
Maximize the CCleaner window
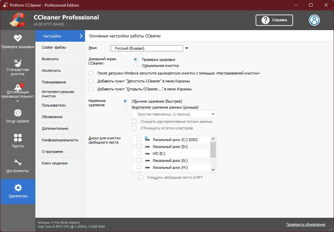coord(311,5)
